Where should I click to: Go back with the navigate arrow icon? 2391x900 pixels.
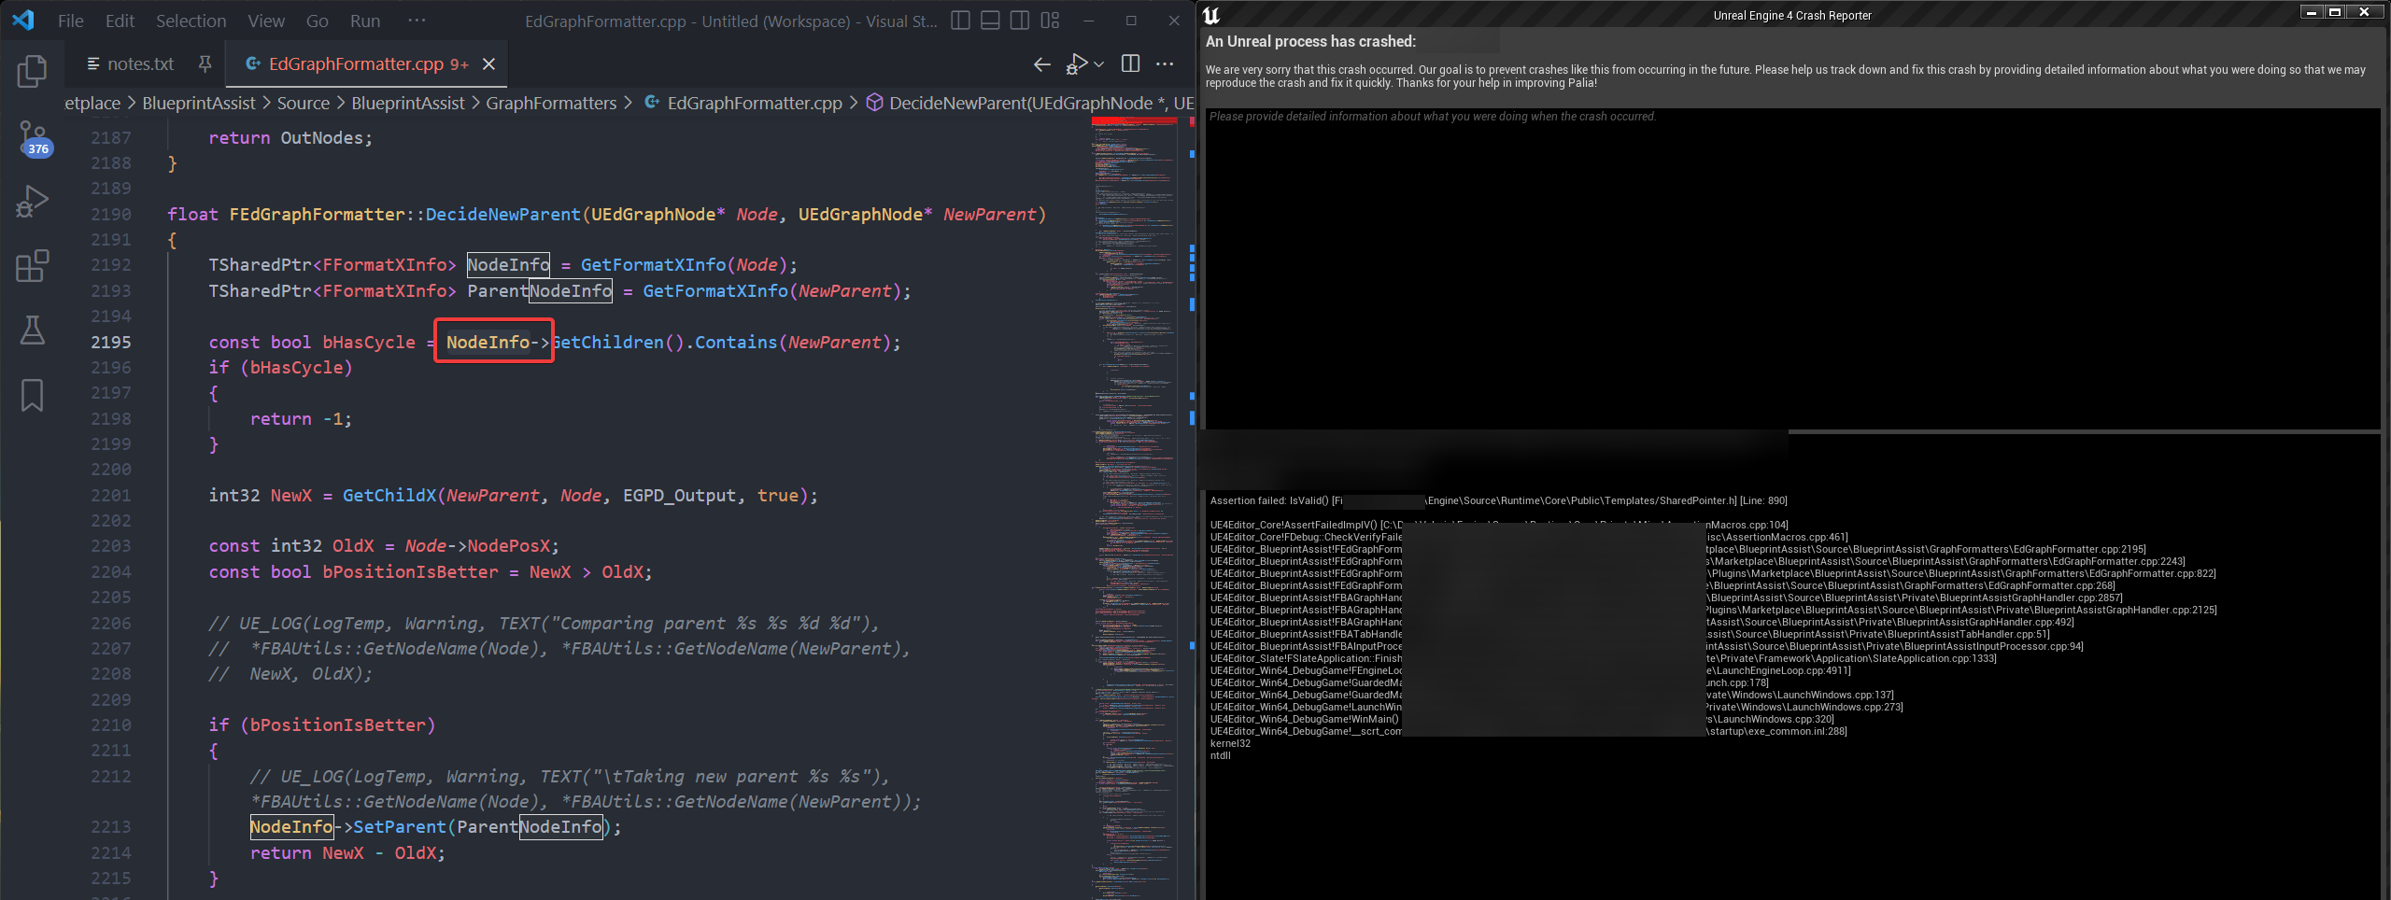(1042, 63)
